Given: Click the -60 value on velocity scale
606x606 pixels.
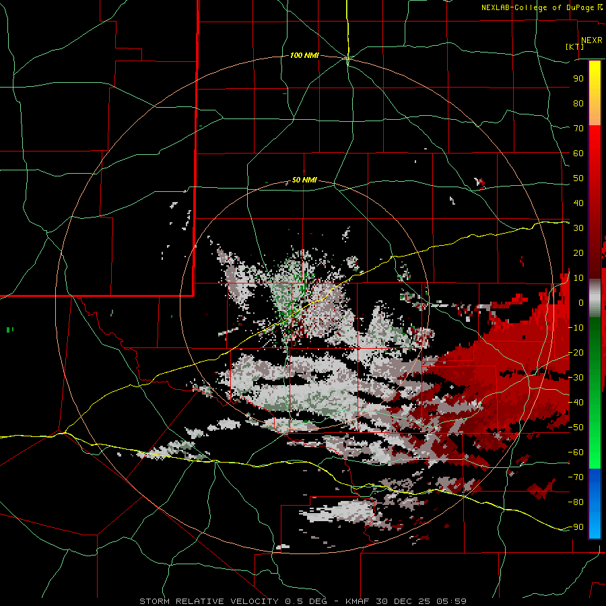Looking at the screenshot, I should pos(576,452).
